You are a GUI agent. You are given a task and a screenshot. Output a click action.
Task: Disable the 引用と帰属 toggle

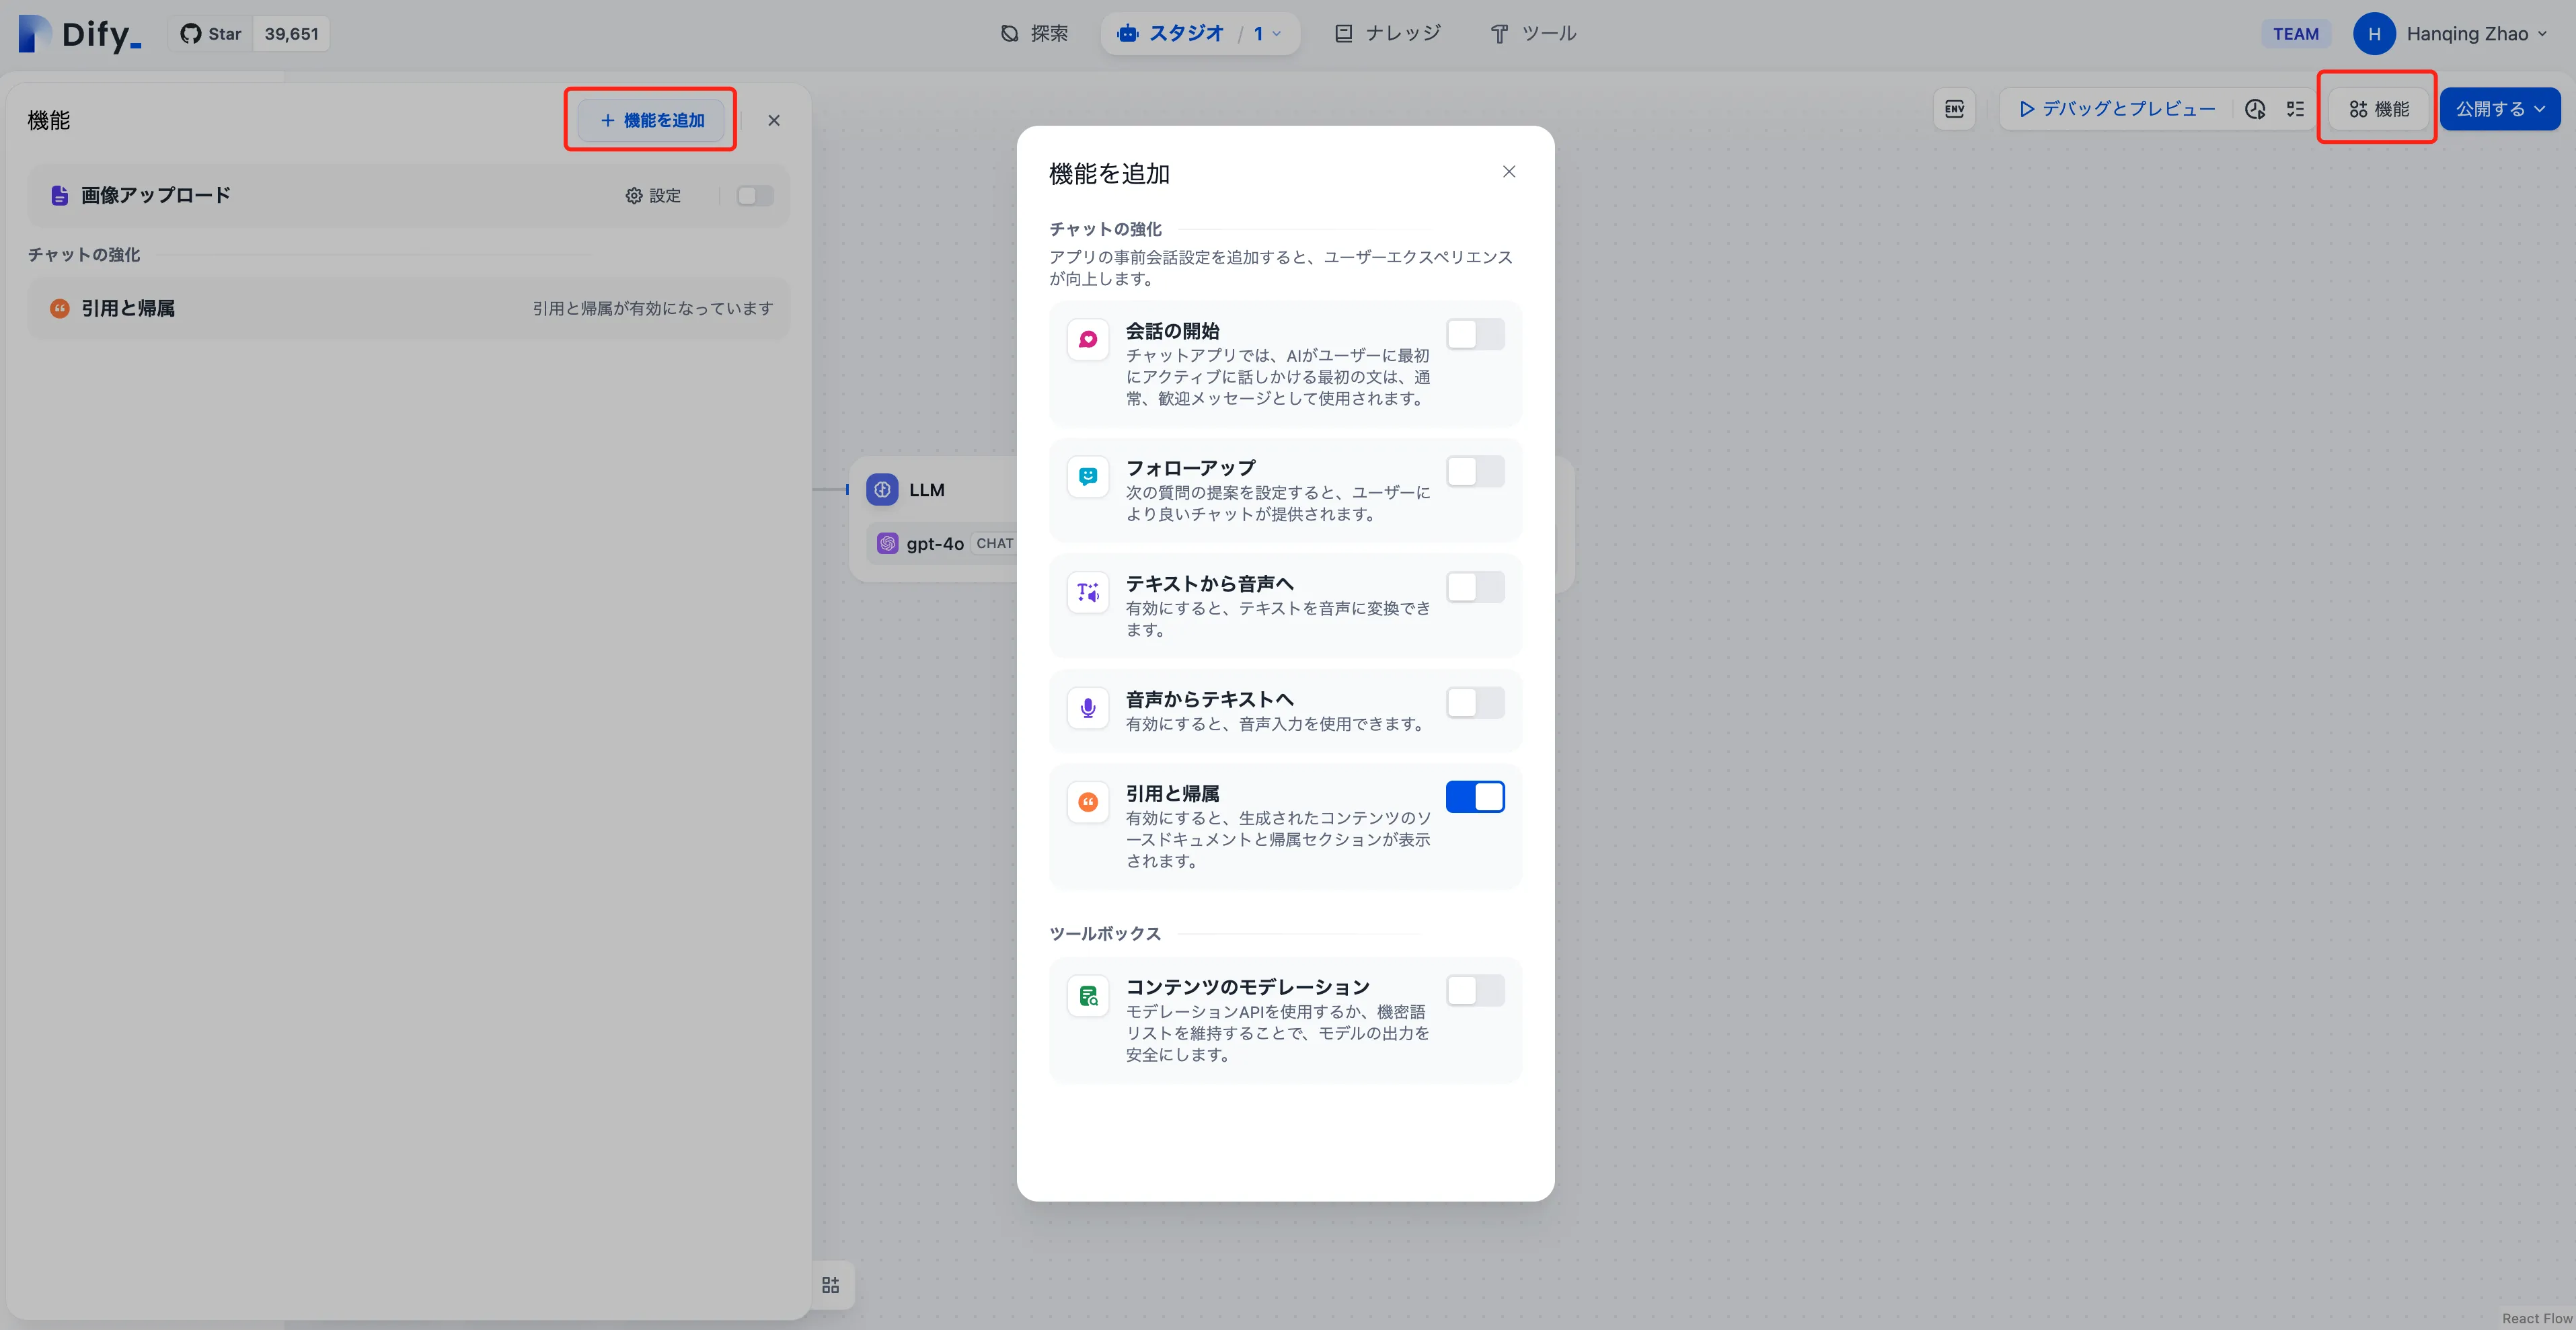[1475, 797]
